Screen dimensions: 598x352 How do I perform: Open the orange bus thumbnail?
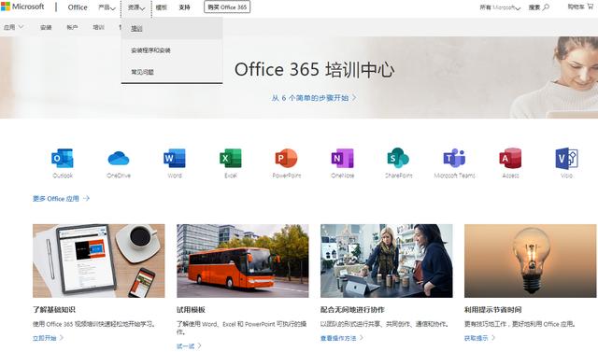[243, 260]
